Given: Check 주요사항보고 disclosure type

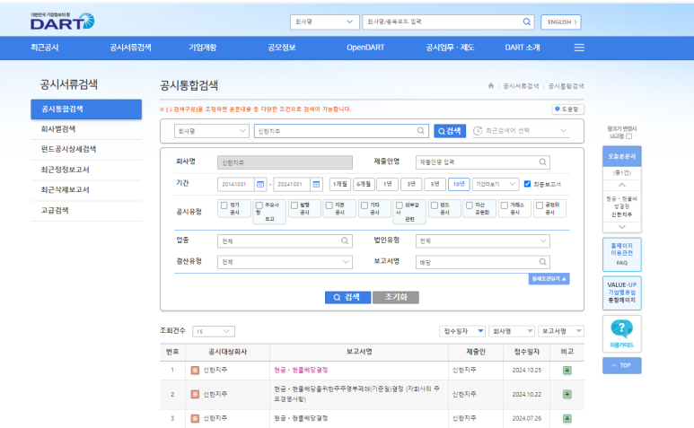Looking at the screenshot, I should 259,205.
